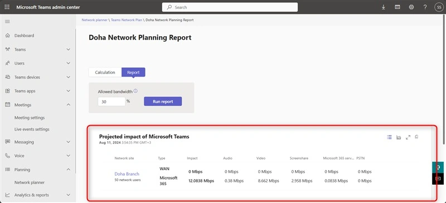This screenshot has width=446, height=203.
Task: Open the help question mark icon
Action: pyautogui.click(x=425, y=7)
